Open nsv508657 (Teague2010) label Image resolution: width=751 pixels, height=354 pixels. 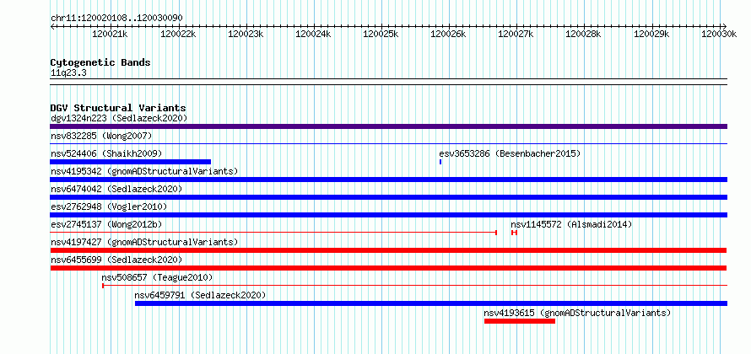click(x=157, y=277)
